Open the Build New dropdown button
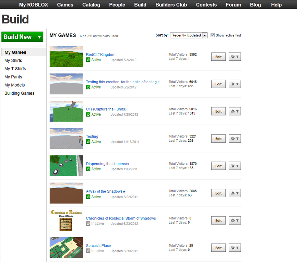 pos(22,37)
